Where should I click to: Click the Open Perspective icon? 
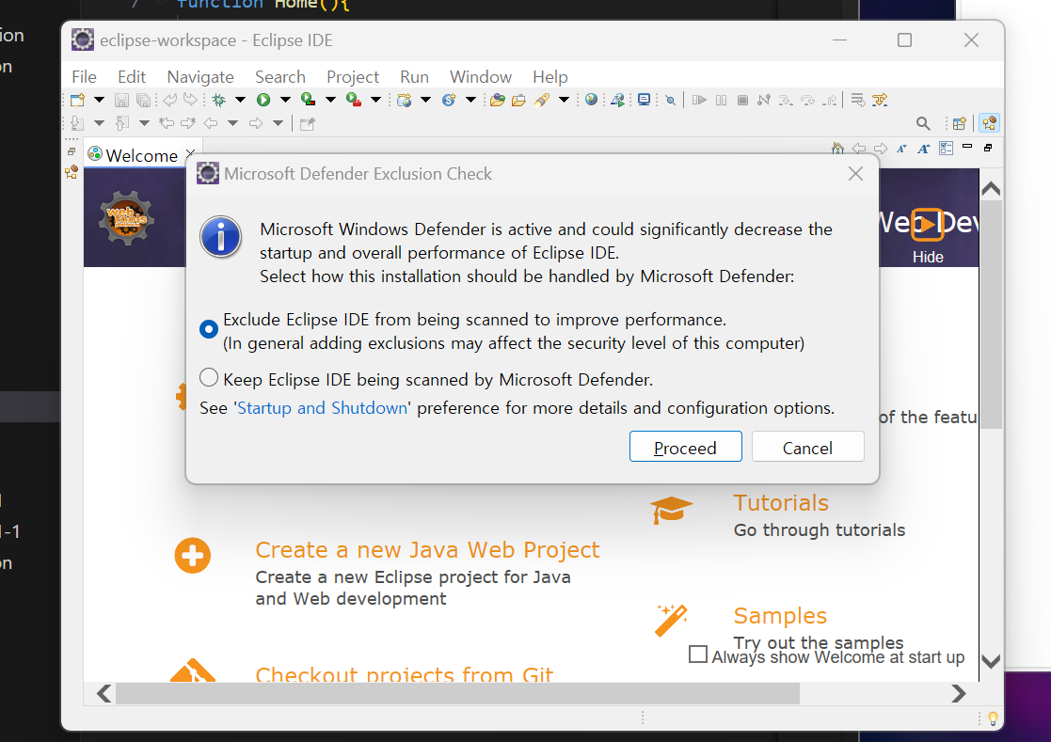coord(959,123)
